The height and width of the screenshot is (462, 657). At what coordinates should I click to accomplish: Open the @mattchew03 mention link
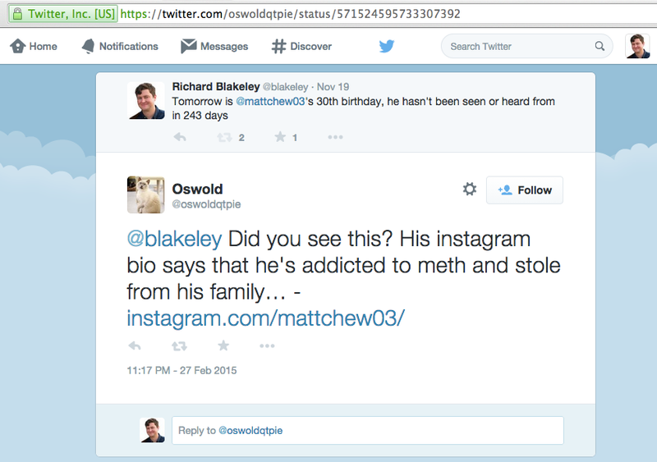click(x=270, y=102)
